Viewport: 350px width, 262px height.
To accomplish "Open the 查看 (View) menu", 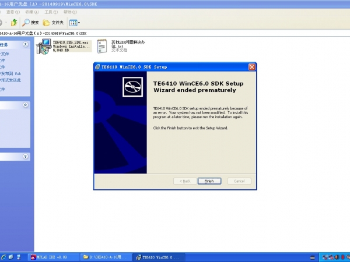I will click(x=10, y=12).
